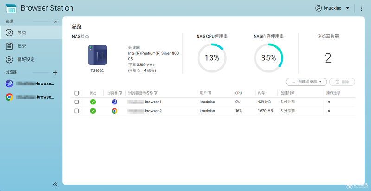
Task: Select 总览 in the sidebar
Action: point(31,32)
